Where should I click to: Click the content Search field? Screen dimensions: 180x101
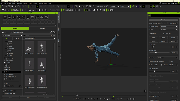pyautogui.click(x=37, y=36)
